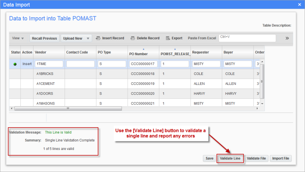Click the Export icon in toolbar

168,38
